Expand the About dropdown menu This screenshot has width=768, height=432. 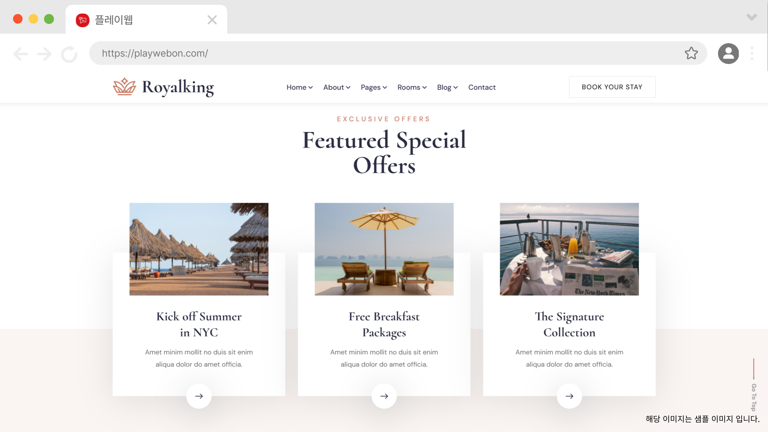tap(337, 87)
